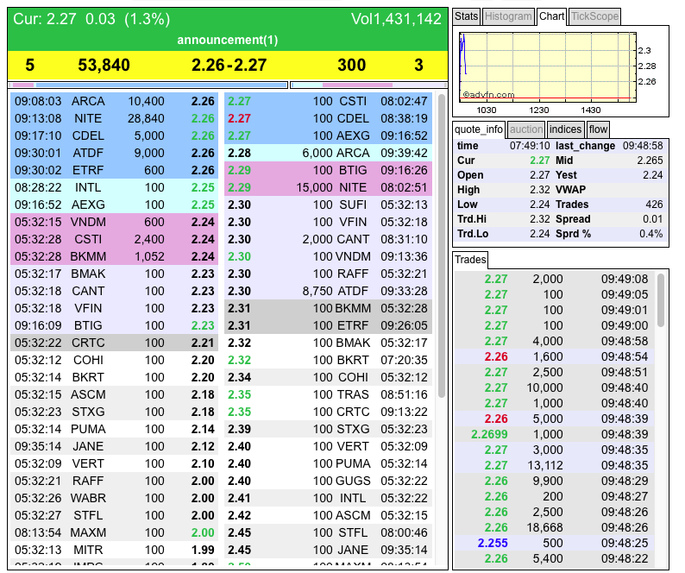Screen dimensions: 685x573
Task: Open the indices tab
Action: (566, 129)
